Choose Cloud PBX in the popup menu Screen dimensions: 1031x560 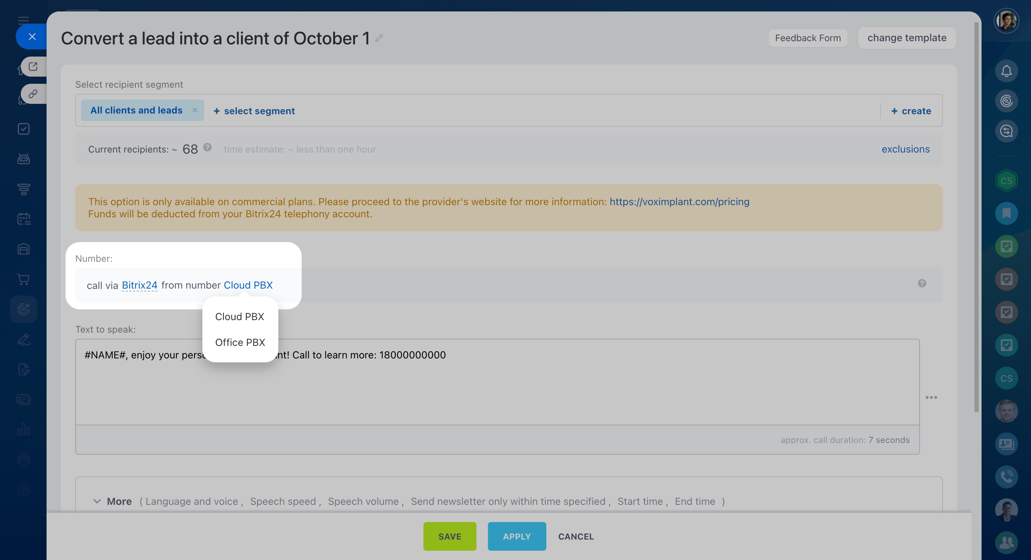pyautogui.click(x=239, y=317)
